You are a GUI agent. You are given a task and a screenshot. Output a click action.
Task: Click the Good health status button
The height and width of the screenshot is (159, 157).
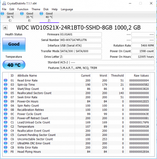tap(14, 45)
